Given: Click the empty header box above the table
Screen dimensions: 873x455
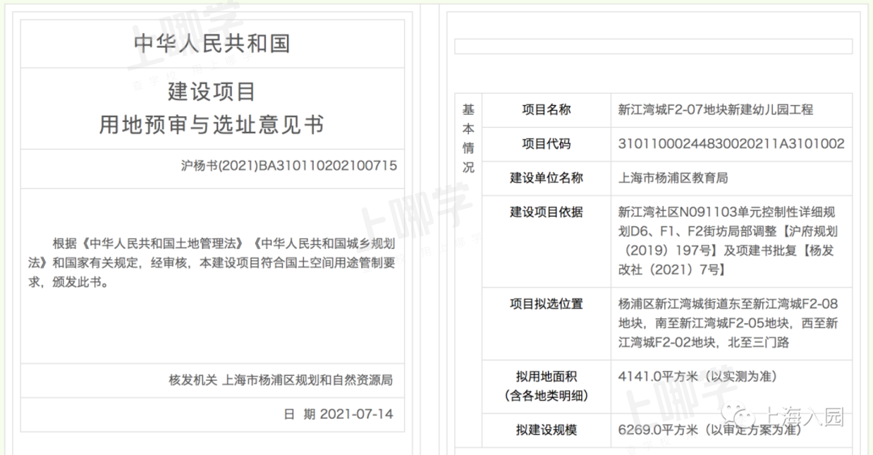Looking at the screenshot, I should [x=653, y=47].
